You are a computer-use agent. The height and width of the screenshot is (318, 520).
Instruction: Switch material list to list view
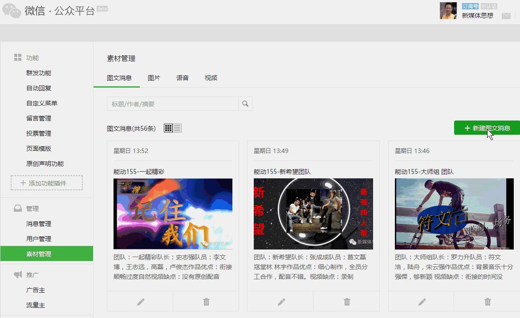pyautogui.click(x=177, y=128)
